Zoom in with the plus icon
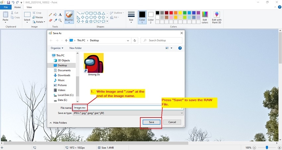The height and width of the screenshot is (150, 282). (x=279, y=148)
